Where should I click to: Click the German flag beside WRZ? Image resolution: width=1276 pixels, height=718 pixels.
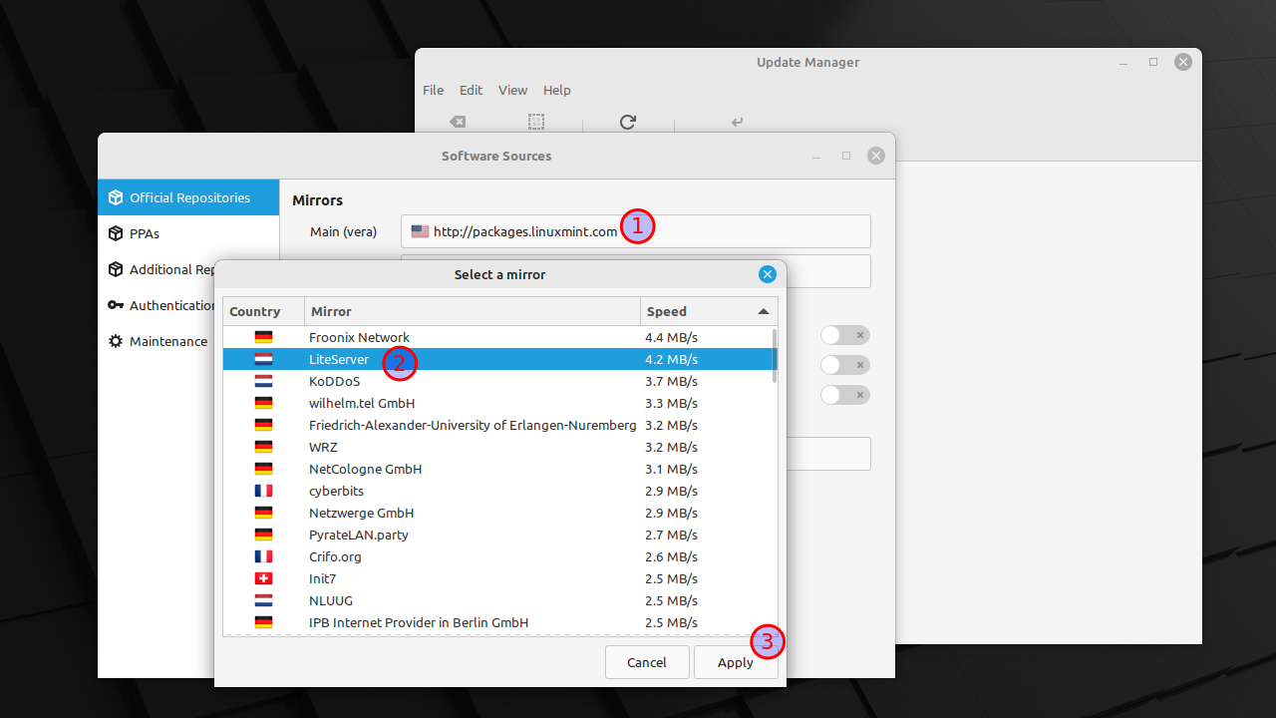tap(263, 447)
